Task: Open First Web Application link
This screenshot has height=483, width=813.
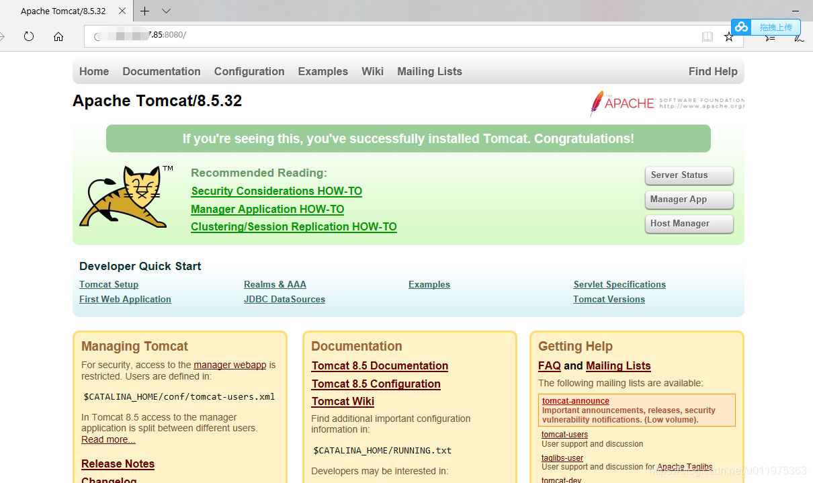Action: coord(125,300)
